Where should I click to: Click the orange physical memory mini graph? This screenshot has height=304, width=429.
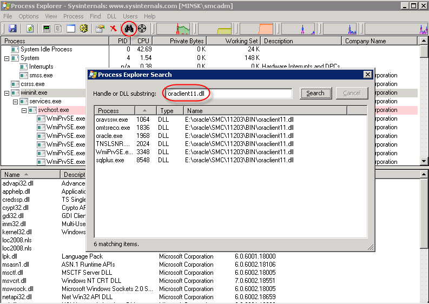click(x=256, y=29)
